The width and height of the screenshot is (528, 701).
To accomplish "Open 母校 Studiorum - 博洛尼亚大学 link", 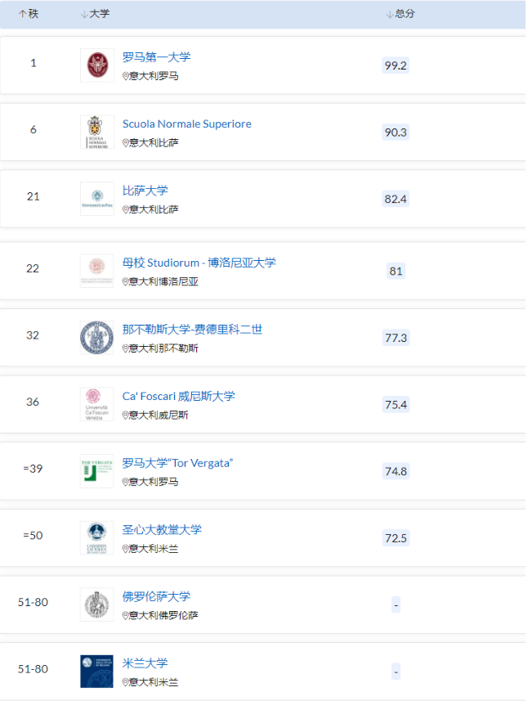I will pyautogui.click(x=199, y=263).
